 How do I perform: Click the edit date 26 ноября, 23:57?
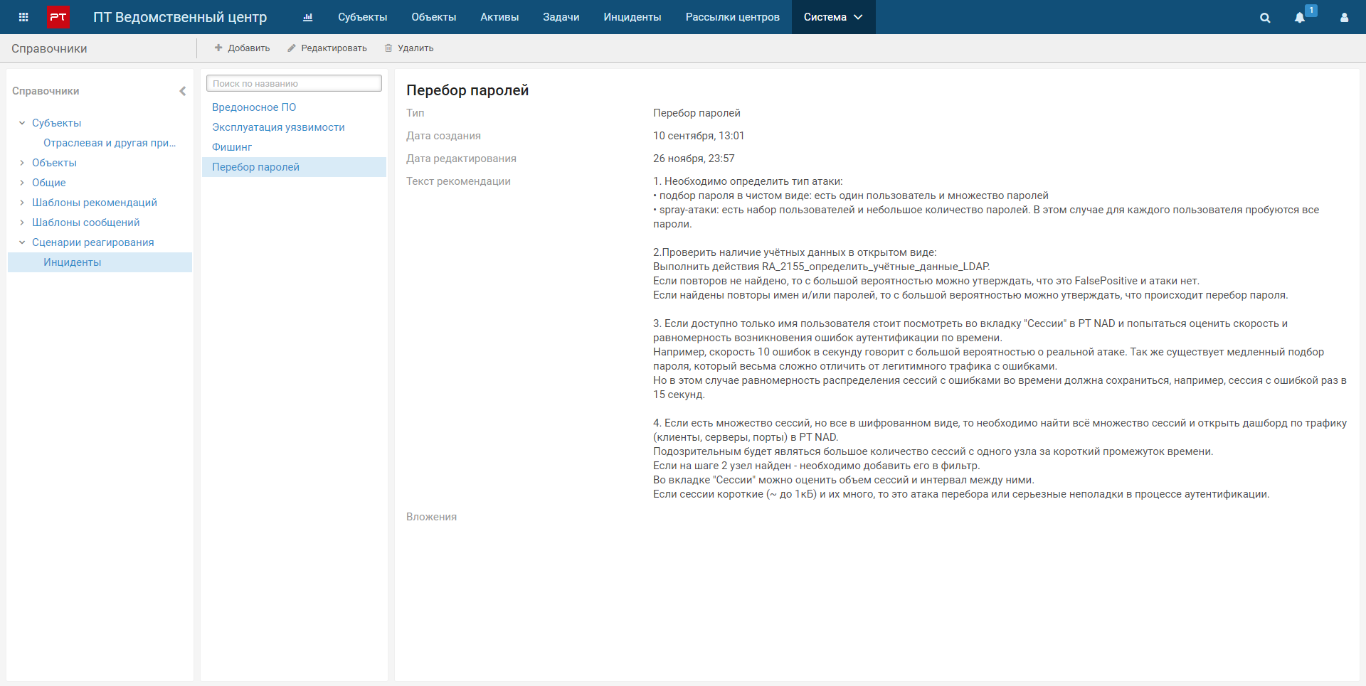click(x=694, y=159)
